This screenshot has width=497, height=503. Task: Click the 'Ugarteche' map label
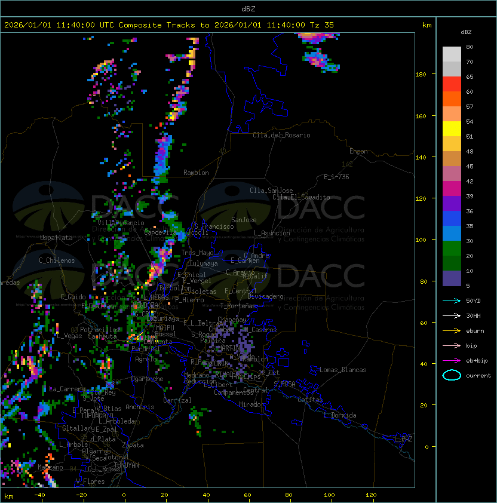point(148,379)
